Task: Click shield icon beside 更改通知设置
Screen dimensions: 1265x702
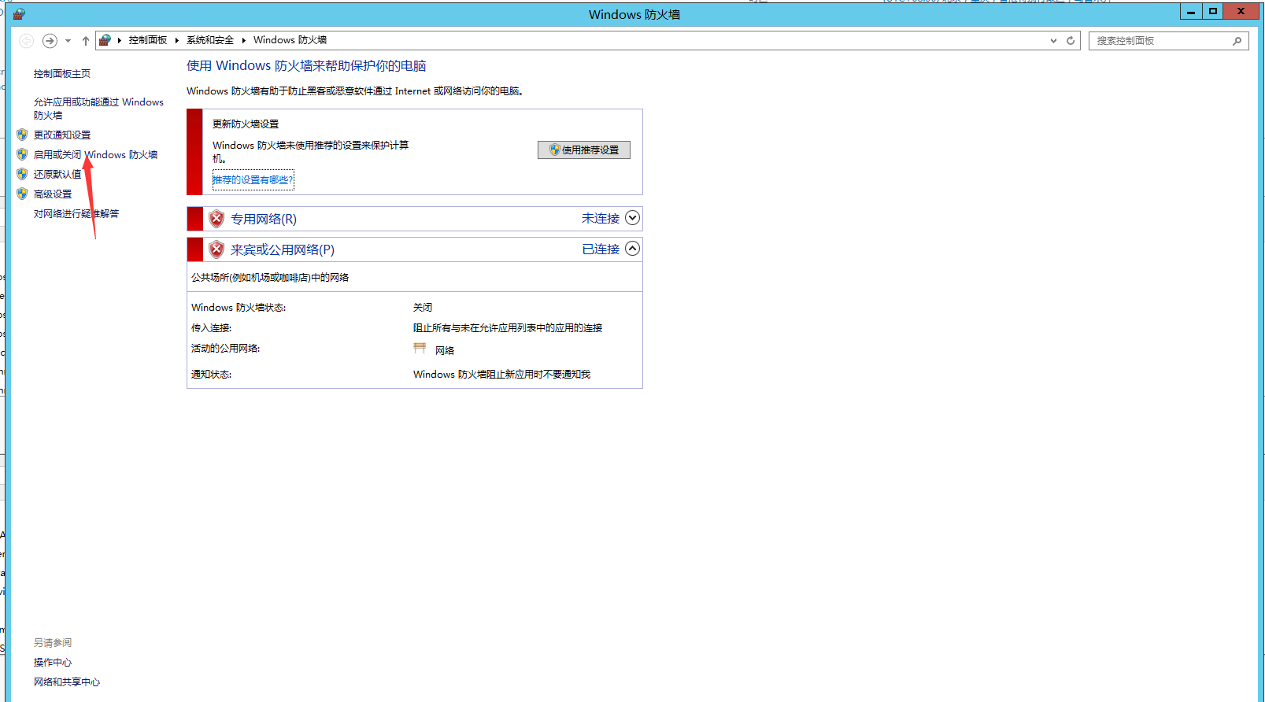Action: pos(22,135)
